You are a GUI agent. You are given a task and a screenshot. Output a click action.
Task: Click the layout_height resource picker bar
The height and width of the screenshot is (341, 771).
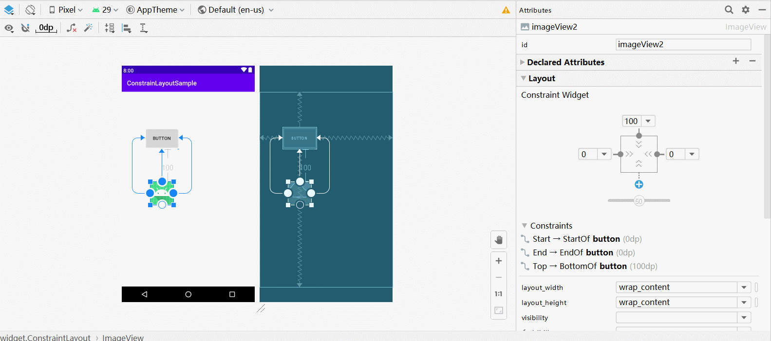pos(756,303)
